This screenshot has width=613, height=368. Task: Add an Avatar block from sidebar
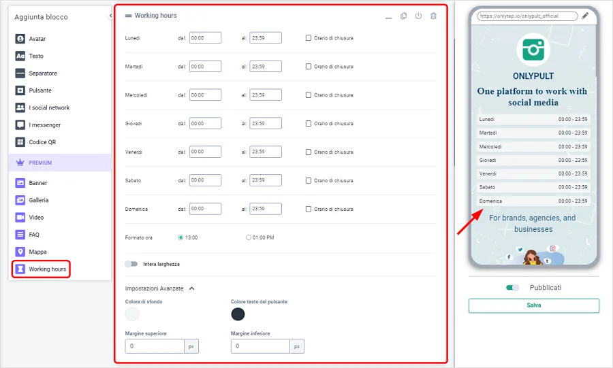(x=37, y=39)
